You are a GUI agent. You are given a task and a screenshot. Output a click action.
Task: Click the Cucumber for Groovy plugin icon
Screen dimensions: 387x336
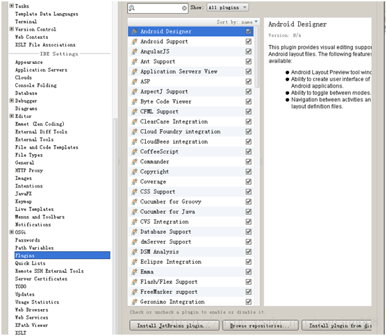click(134, 201)
